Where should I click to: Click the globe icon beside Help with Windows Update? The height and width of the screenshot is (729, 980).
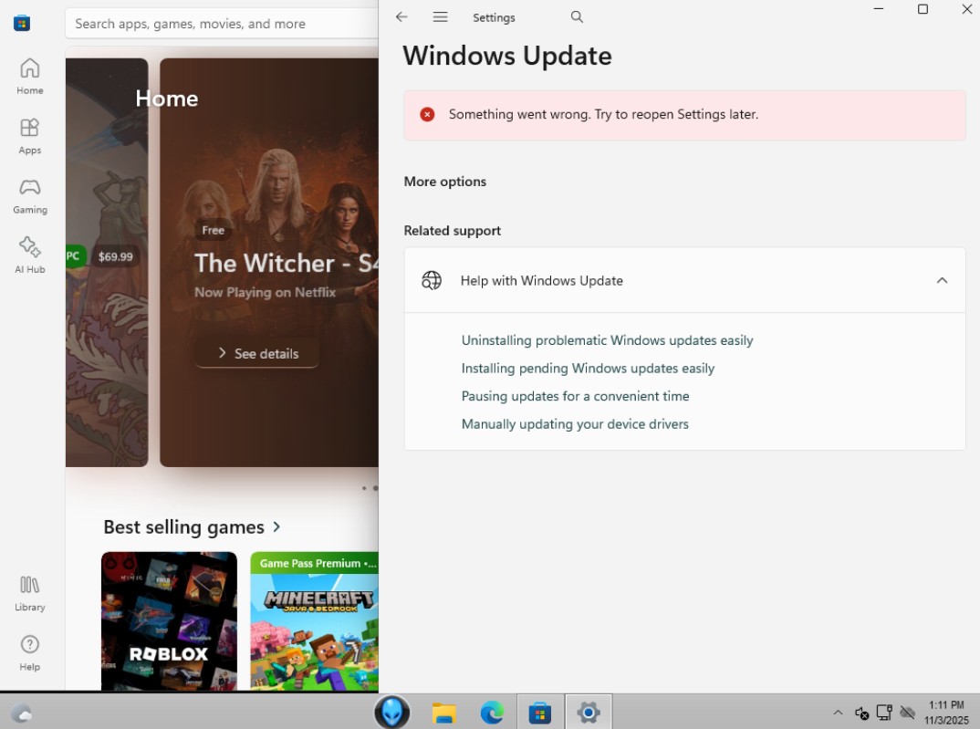click(432, 280)
